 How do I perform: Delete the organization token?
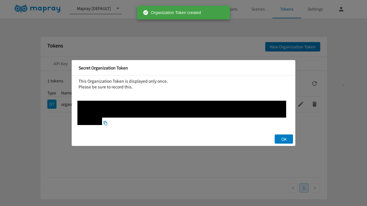point(314,104)
